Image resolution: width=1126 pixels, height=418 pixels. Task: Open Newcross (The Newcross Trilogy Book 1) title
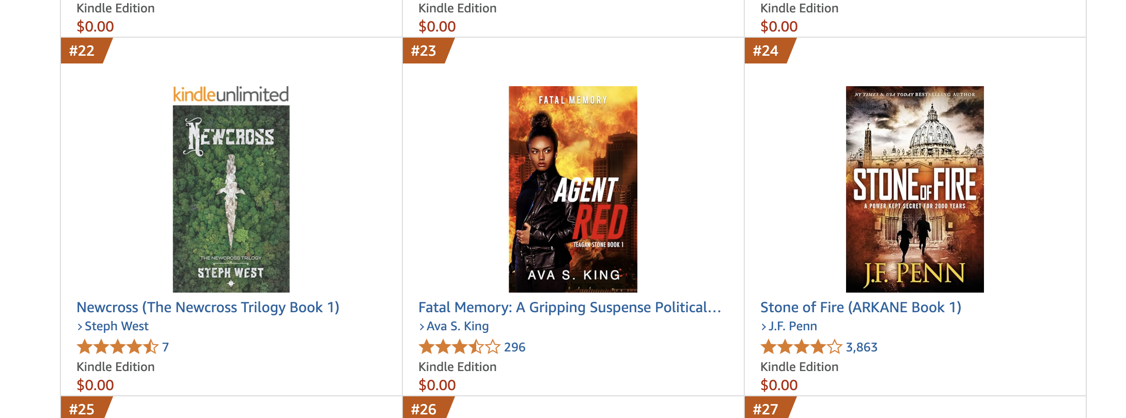(x=208, y=308)
